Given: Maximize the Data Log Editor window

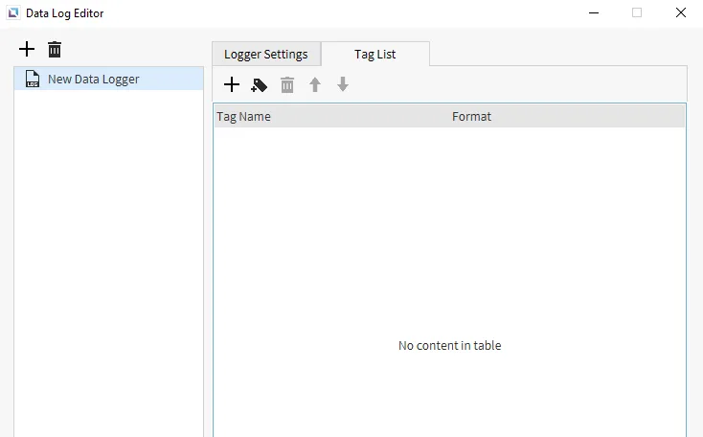Looking at the screenshot, I should tap(637, 13).
